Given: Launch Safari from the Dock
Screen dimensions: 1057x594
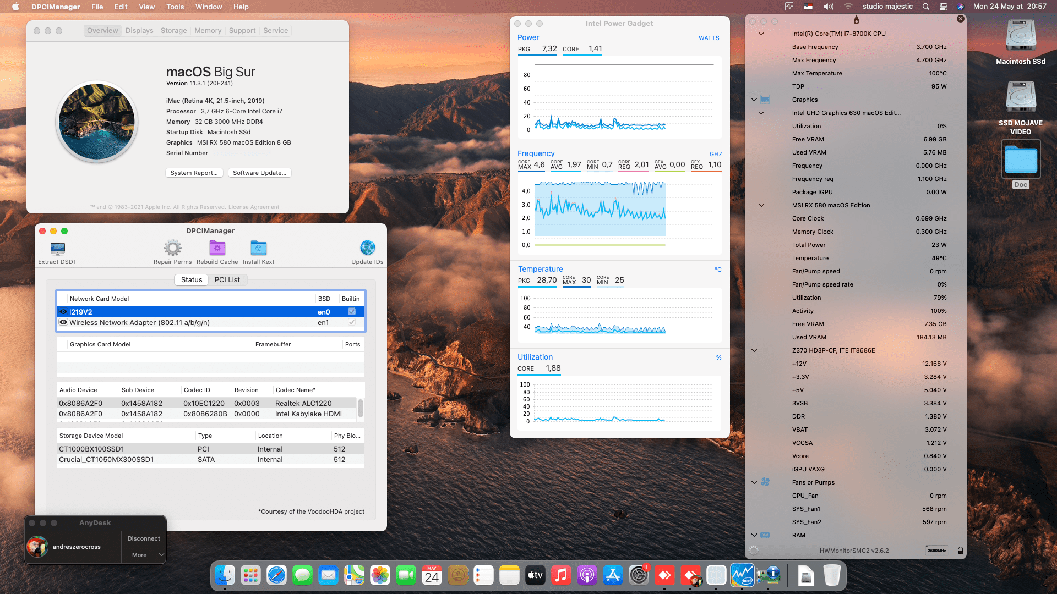Looking at the screenshot, I should click(276, 575).
